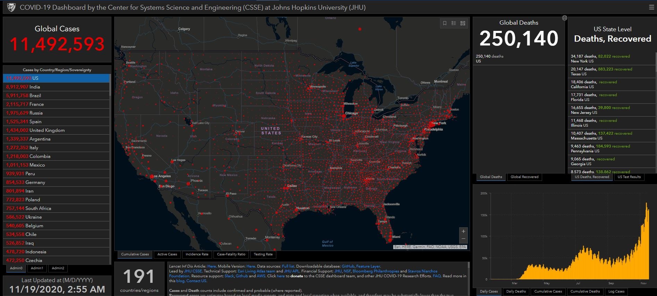Select United Kingdom in the country list
Screen dimensions: 657x296
56,130
